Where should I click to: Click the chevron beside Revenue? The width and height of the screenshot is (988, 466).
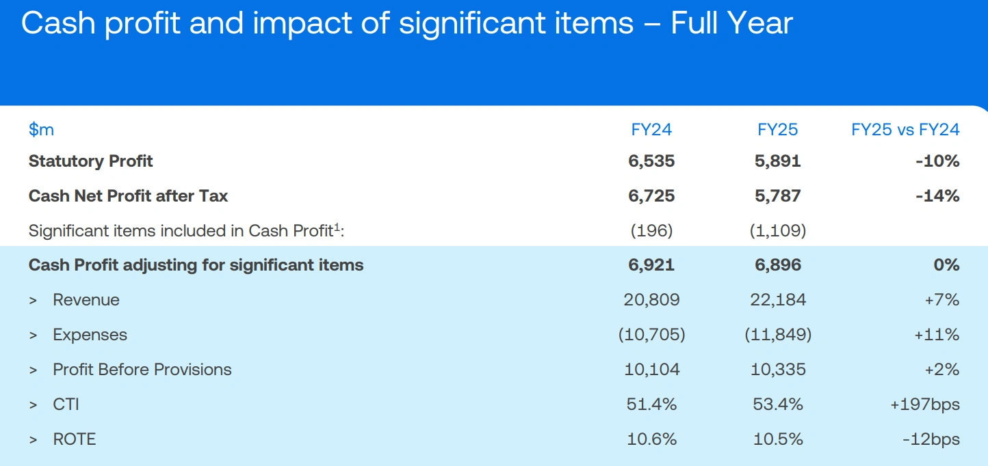tap(33, 301)
